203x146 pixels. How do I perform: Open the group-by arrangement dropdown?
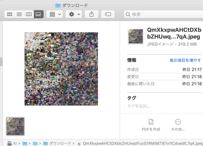[55, 14]
